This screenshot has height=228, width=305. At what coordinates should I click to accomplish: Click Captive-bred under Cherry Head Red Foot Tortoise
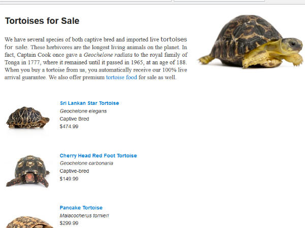tap(74, 171)
